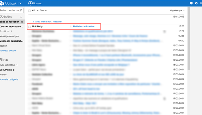Click the Outlook logo icon
Image resolution: width=202 pixels, height=115 pixels.
(2, 3)
